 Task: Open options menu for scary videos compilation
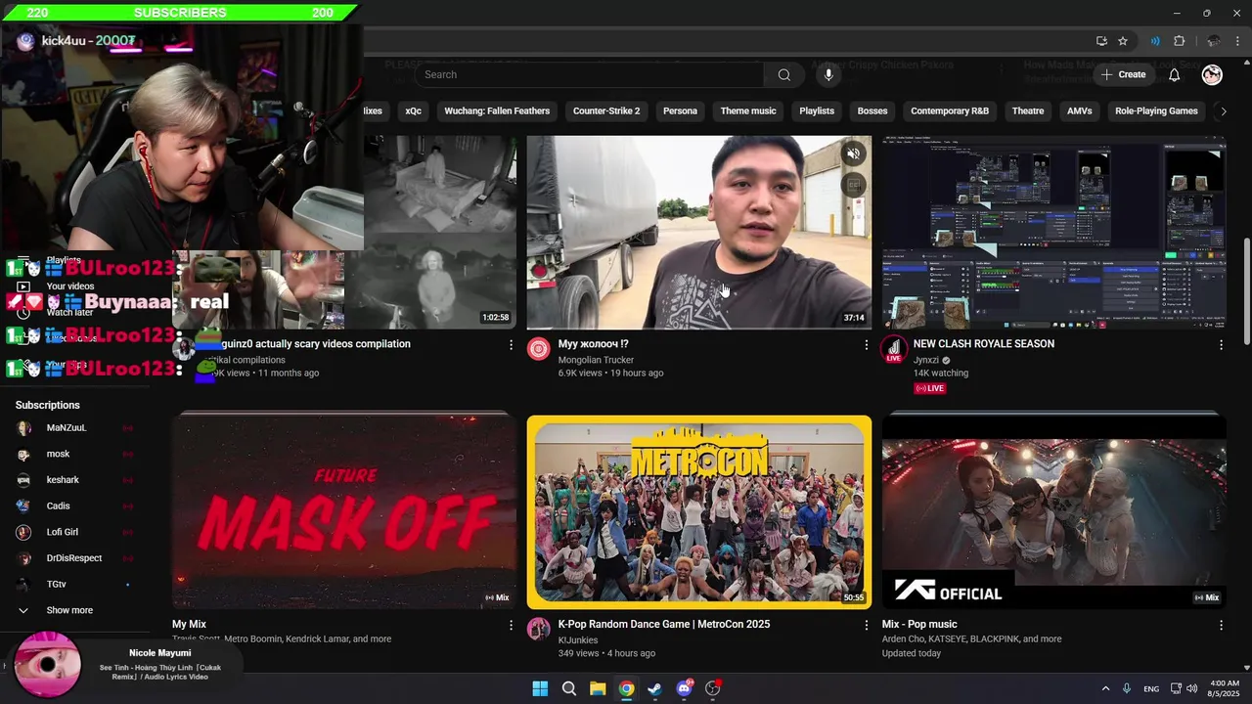coord(511,345)
